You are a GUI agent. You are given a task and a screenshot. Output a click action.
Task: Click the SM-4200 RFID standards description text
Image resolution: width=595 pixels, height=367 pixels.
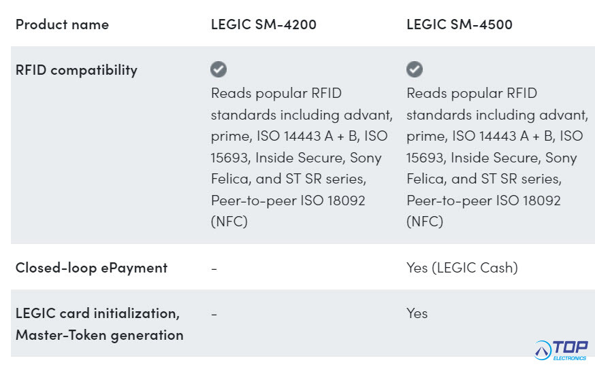pyautogui.click(x=302, y=157)
